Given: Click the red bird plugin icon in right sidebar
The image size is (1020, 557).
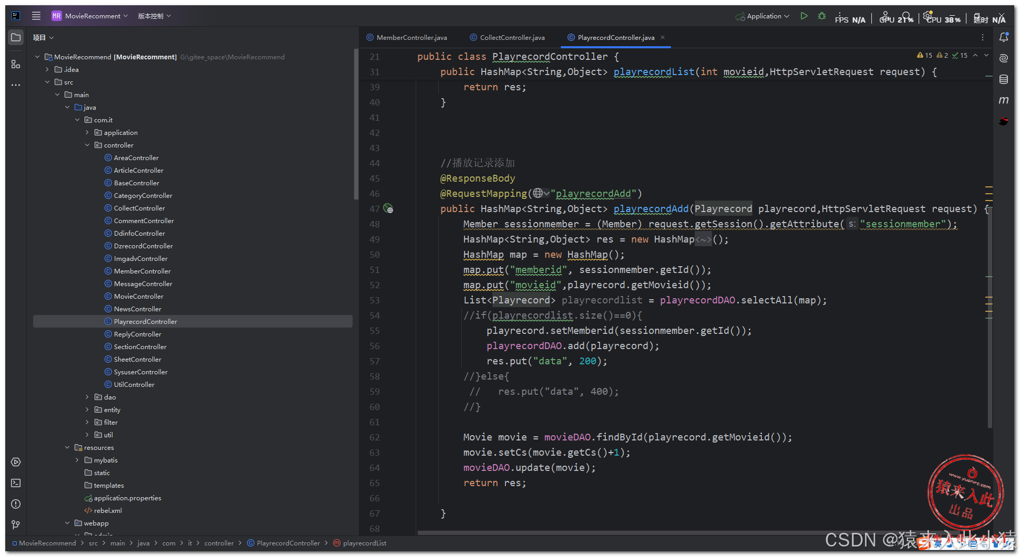Looking at the screenshot, I should (1004, 121).
